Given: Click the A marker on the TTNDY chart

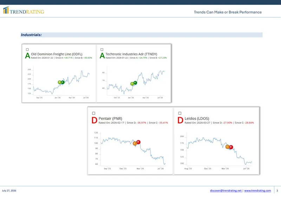Looking at the screenshot, I should 135,83.
